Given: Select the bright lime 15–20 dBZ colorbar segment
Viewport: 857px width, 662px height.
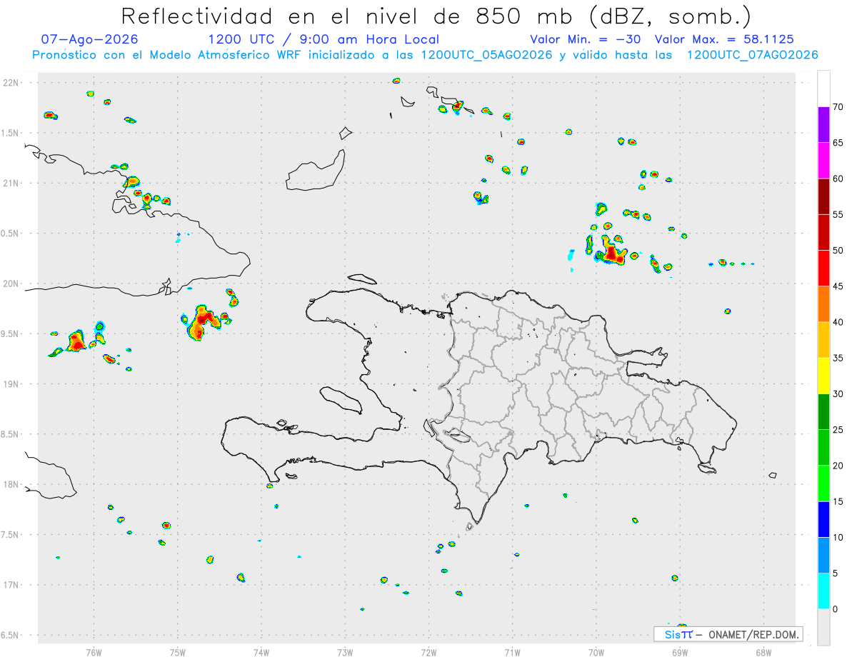Looking at the screenshot, I should (x=823, y=483).
